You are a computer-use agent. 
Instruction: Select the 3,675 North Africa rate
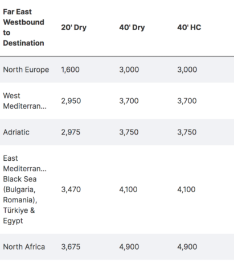(x=71, y=247)
